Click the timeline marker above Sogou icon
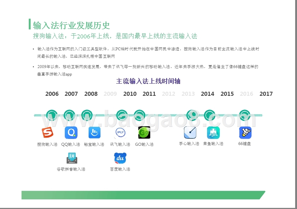Viewport: 297px width, 209px height. click(52, 115)
